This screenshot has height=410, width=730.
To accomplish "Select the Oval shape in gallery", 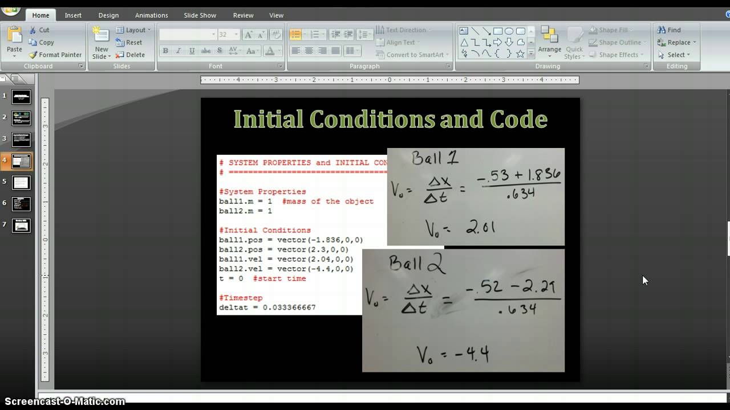I will 509,31.
